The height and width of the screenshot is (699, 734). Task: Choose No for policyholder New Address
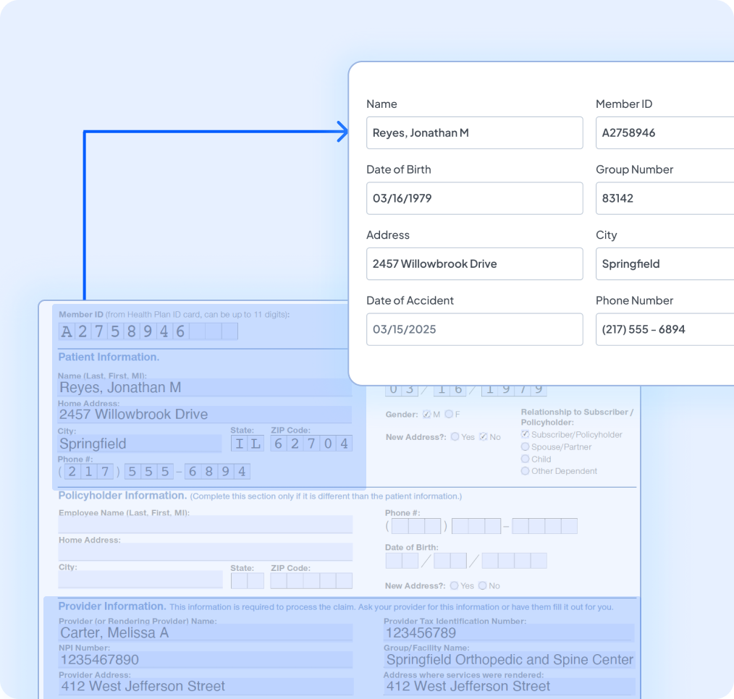pos(483,586)
